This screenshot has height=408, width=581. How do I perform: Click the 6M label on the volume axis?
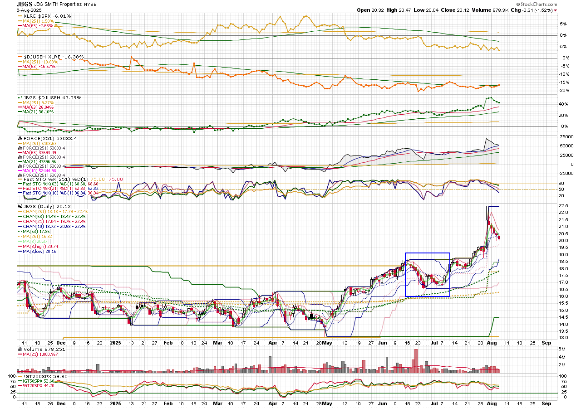pos(561,349)
